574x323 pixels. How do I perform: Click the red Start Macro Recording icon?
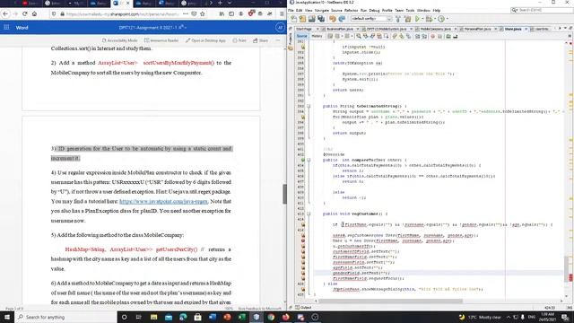(432, 36)
